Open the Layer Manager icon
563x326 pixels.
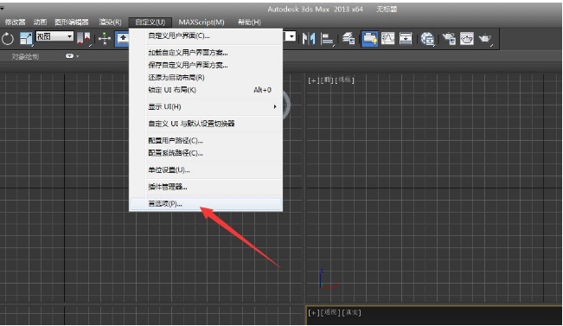[x=348, y=38]
